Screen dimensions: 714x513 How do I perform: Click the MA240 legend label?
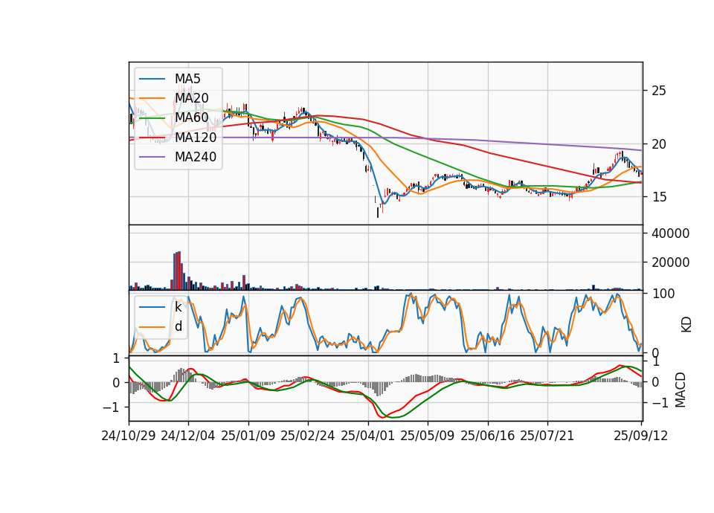click(196, 157)
